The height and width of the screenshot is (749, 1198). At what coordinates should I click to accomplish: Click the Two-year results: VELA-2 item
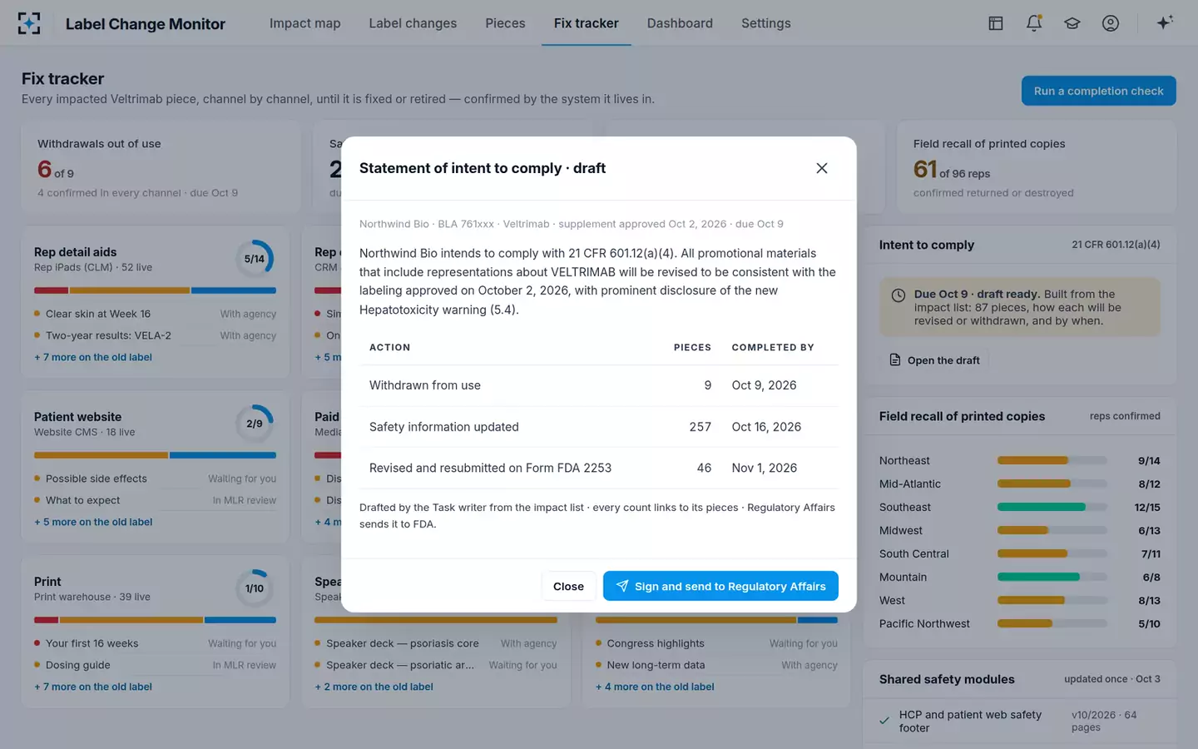[108, 335]
